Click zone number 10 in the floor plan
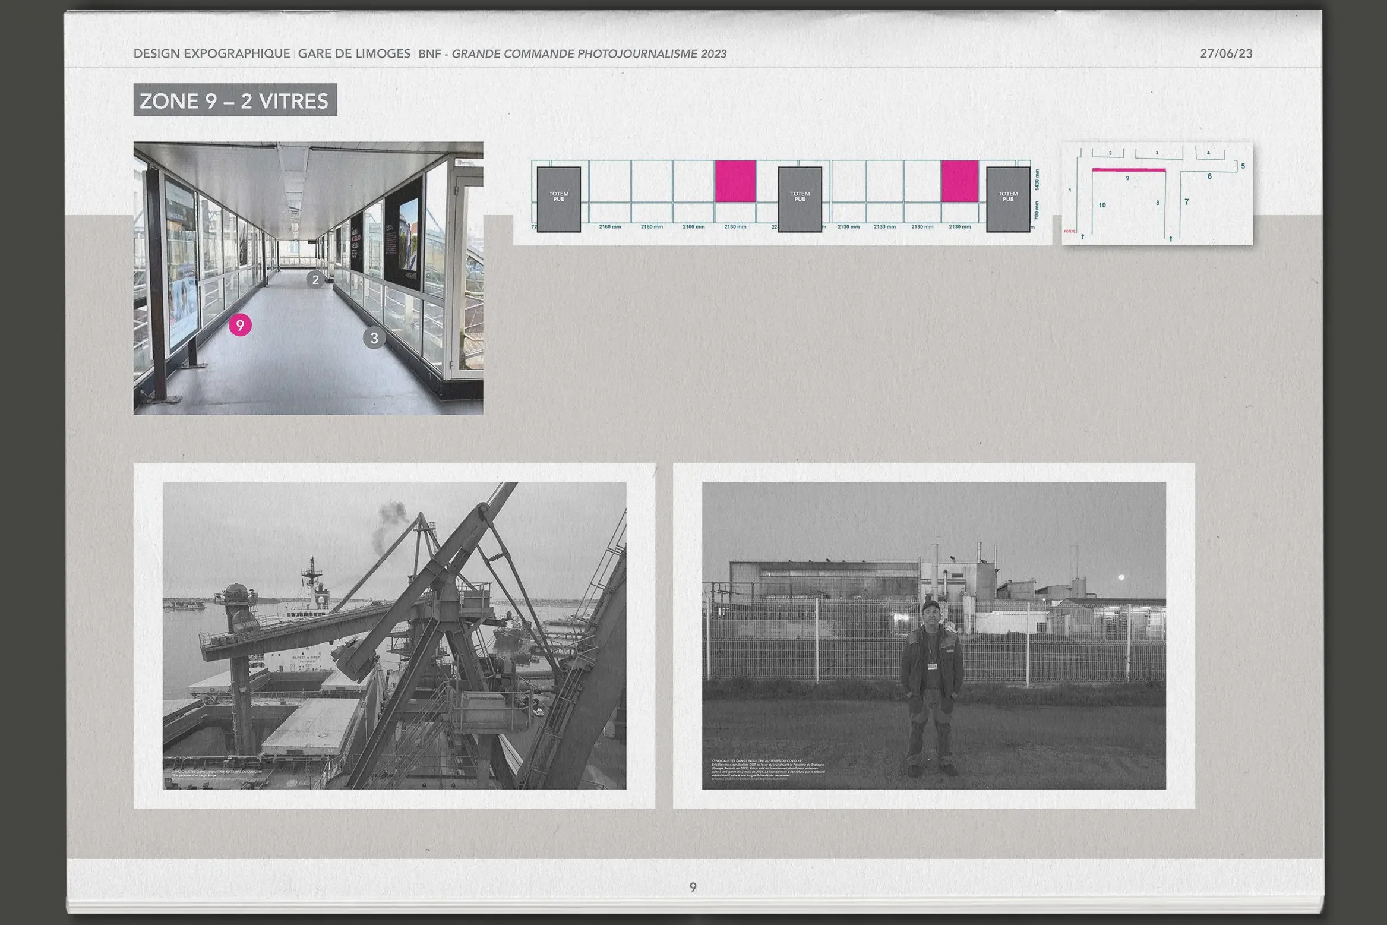 pyautogui.click(x=1102, y=205)
